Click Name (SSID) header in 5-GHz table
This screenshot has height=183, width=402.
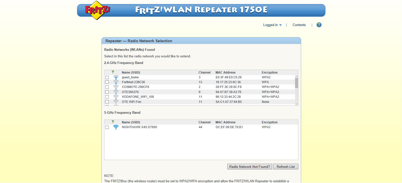point(131,122)
